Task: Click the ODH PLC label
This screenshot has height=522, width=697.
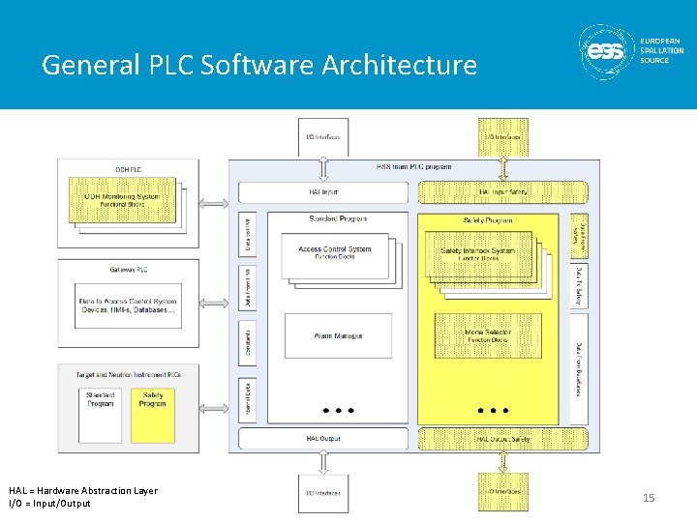Action: pyautogui.click(x=129, y=170)
